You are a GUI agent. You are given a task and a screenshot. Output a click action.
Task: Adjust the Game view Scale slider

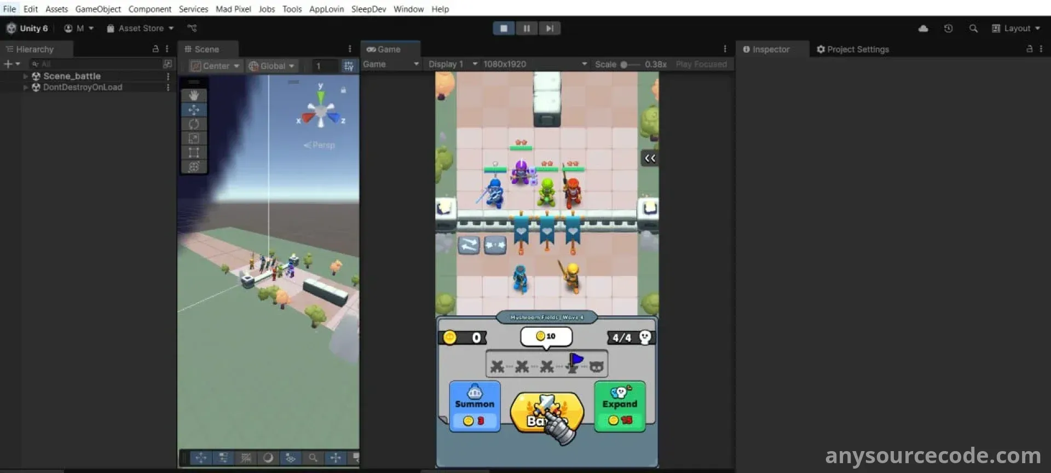[x=624, y=65]
